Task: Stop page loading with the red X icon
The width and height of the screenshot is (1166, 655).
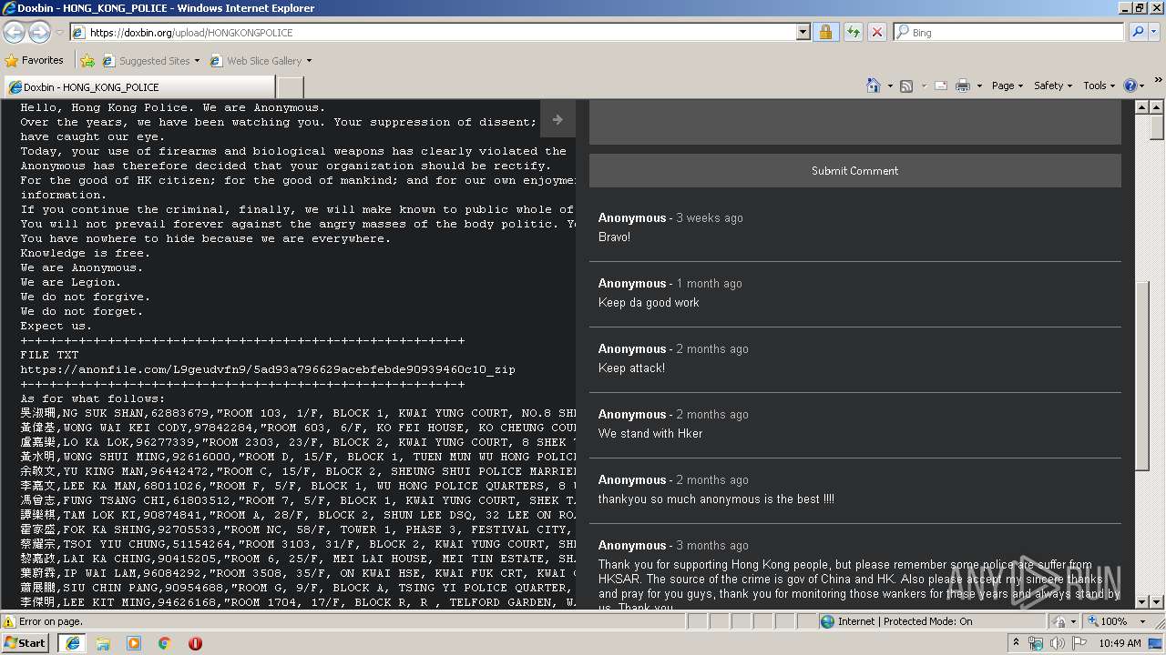Action: pyautogui.click(x=877, y=33)
